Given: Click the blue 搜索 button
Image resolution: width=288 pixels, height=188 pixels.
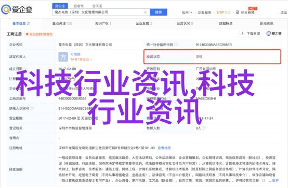Looking at the screenshot, I should 159,12.
